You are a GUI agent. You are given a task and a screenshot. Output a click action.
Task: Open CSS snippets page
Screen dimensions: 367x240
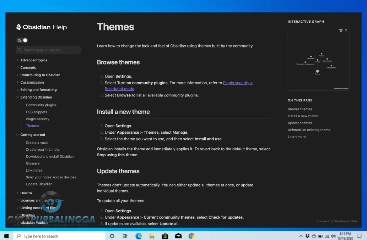(37, 112)
